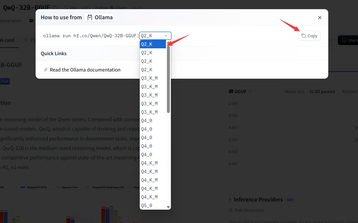Click the 5-bit row in GGUF section
358x223 pixels.
tap(233, 140)
